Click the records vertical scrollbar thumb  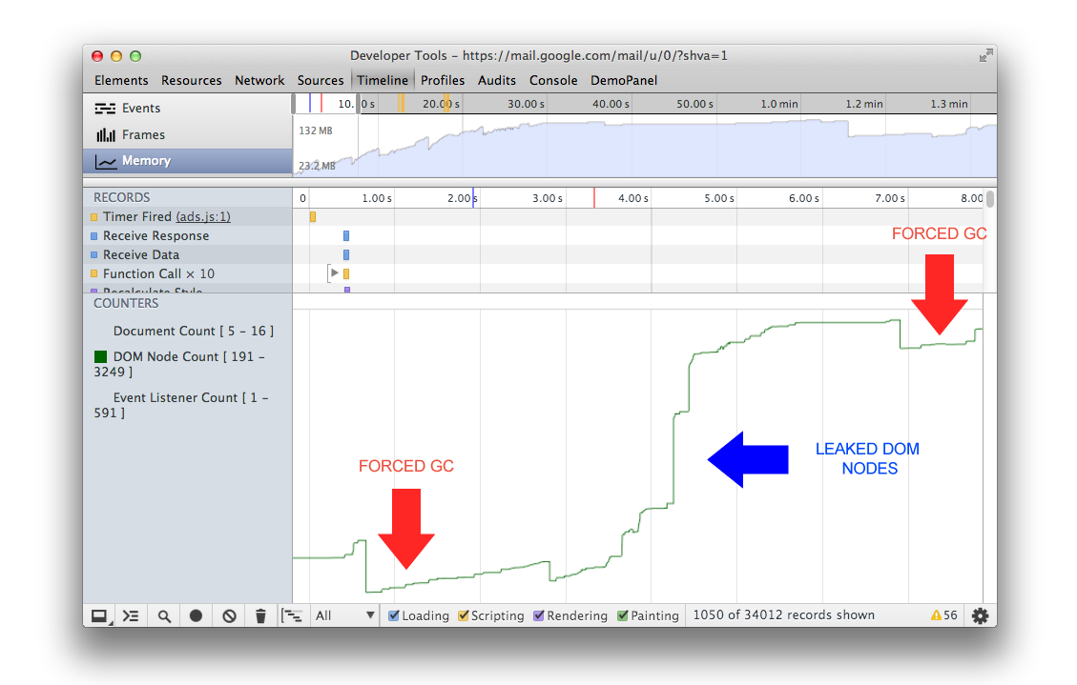[x=990, y=199]
